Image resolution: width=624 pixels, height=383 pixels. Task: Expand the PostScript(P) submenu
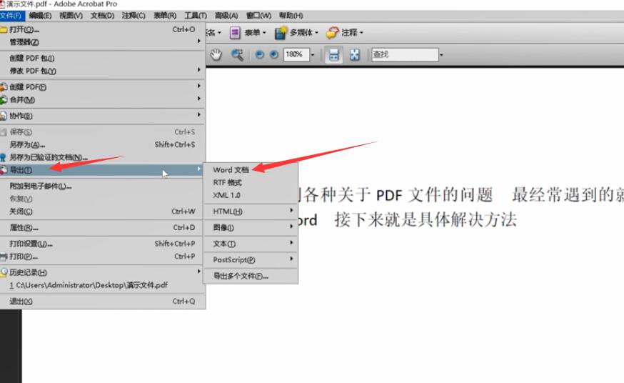tap(251, 259)
